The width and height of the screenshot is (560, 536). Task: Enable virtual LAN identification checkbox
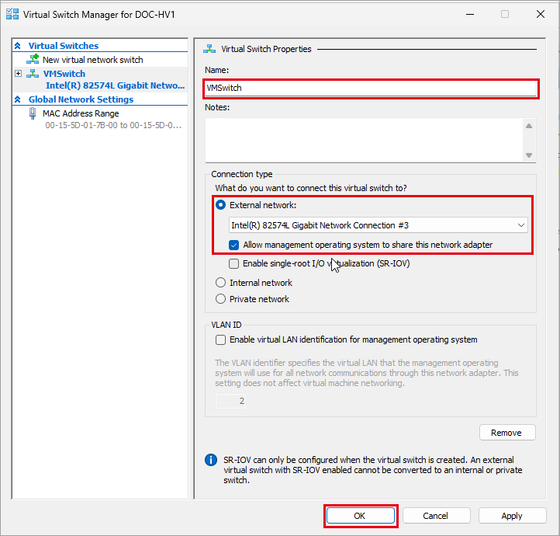pos(221,339)
